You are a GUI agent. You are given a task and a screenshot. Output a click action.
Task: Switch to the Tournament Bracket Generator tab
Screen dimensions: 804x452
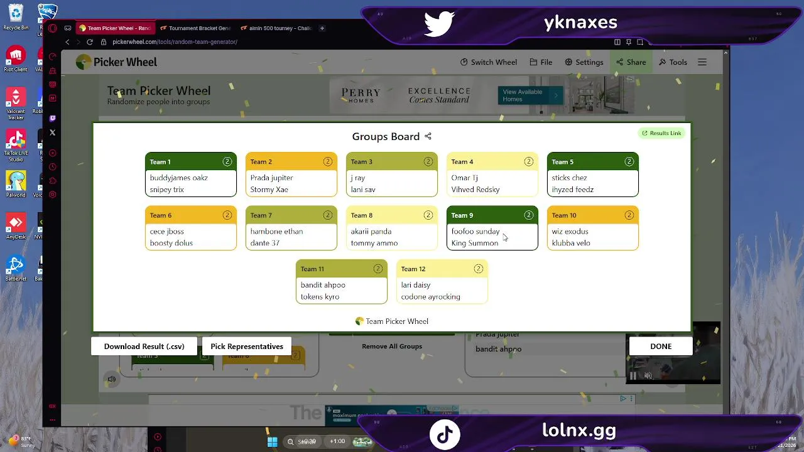pos(195,28)
